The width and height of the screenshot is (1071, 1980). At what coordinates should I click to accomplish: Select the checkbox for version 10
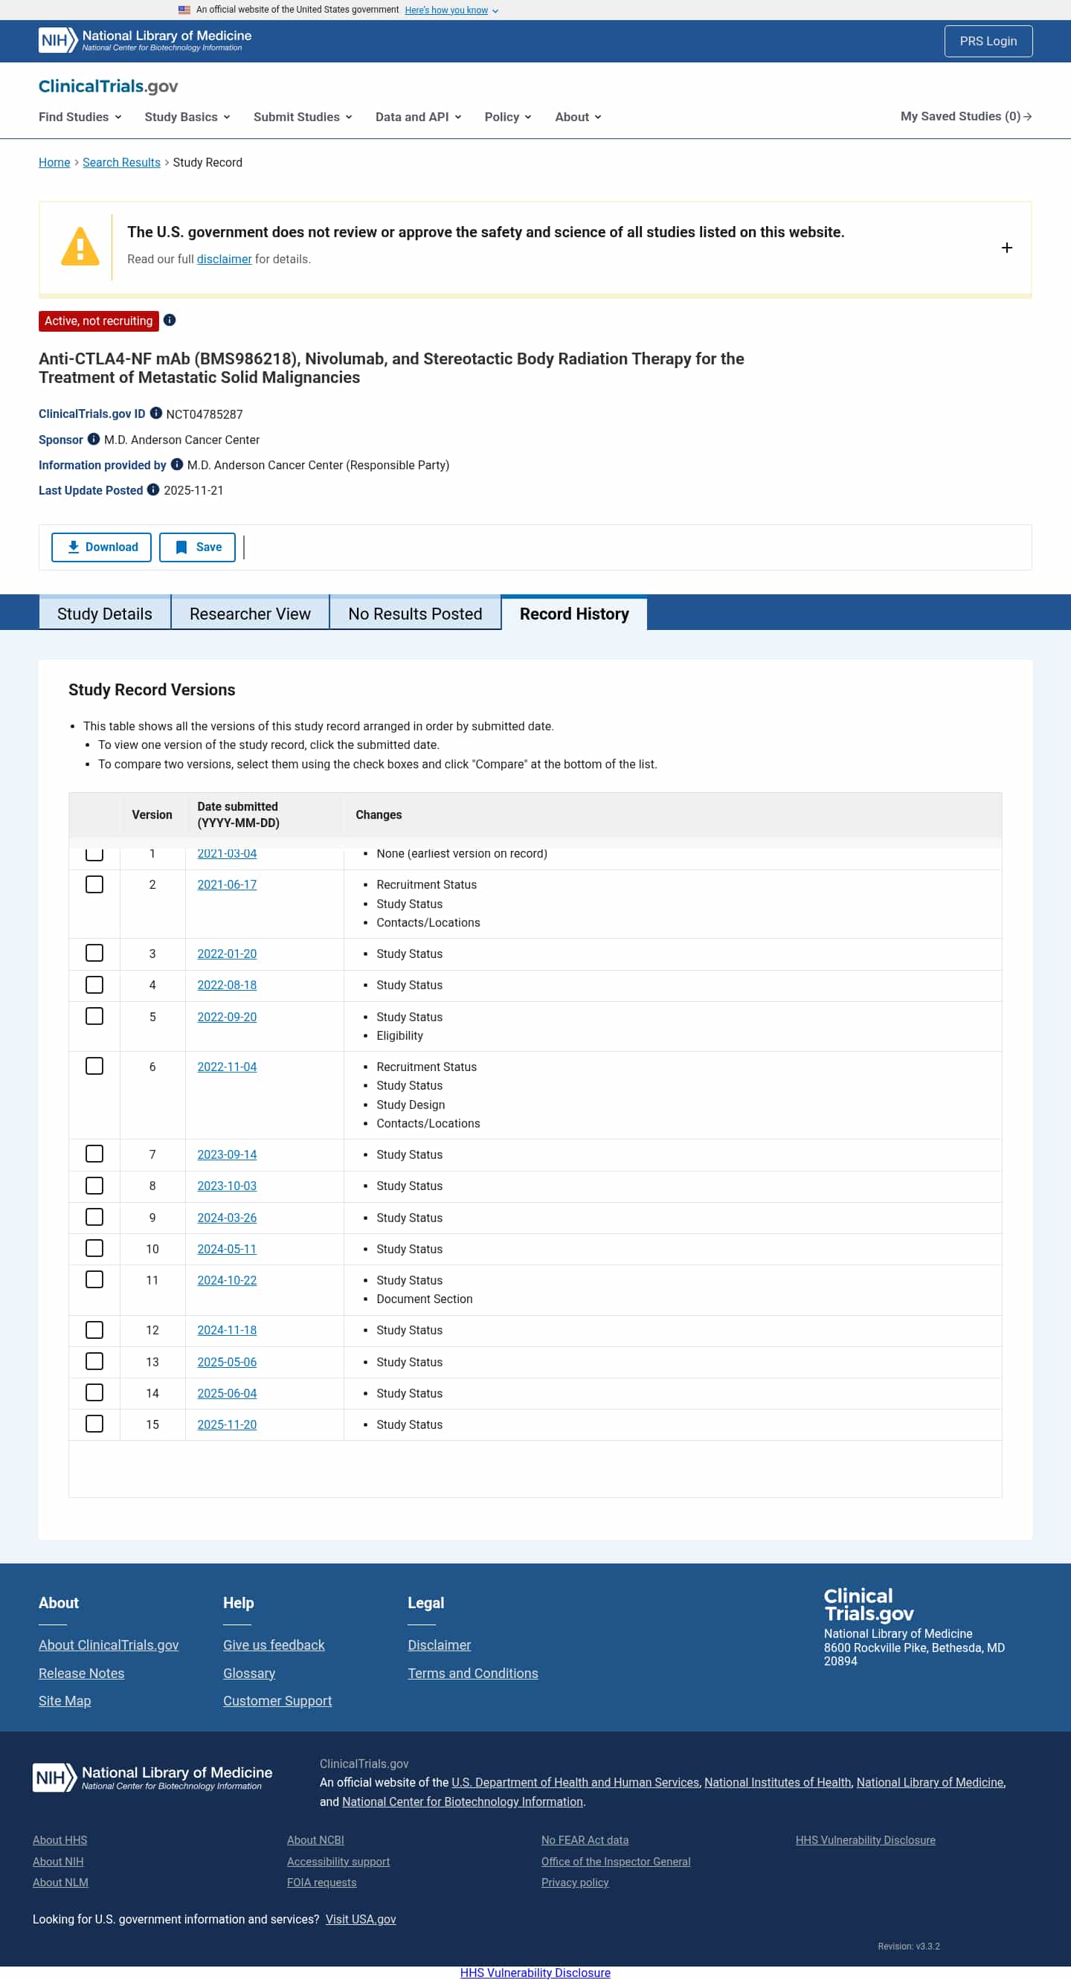pyautogui.click(x=94, y=1248)
